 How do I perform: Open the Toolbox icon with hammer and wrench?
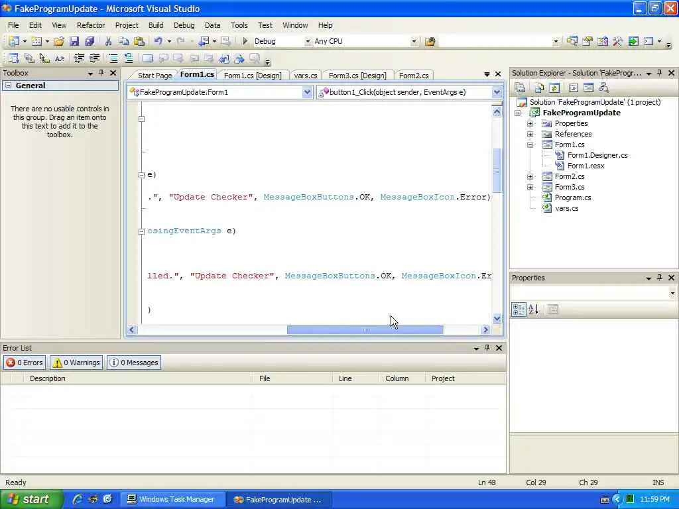(x=617, y=41)
